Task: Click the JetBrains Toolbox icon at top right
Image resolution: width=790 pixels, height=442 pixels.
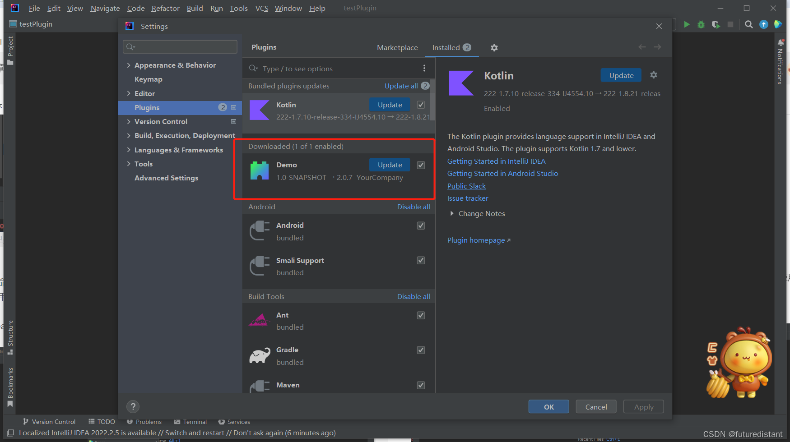Action: (778, 24)
